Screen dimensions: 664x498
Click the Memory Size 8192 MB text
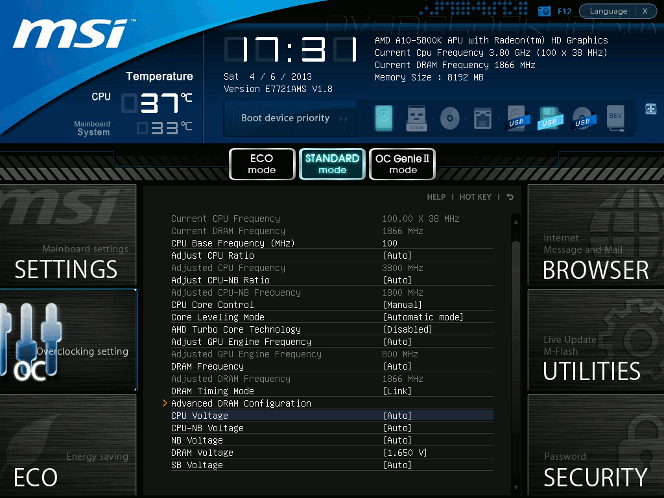pyautogui.click(x=429, y=78)
